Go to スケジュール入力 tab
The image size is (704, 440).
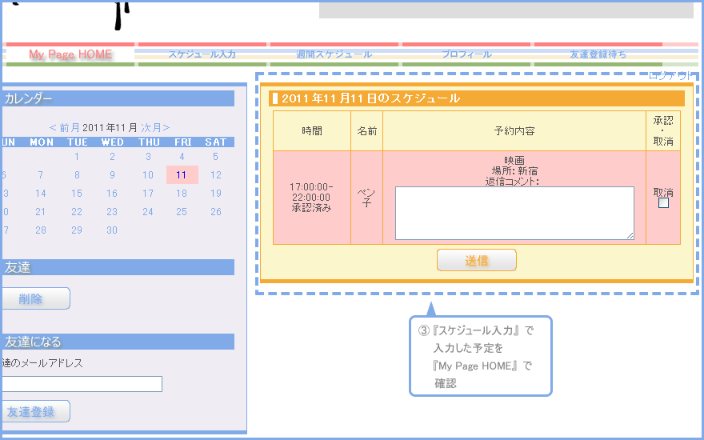(x=202, y=54)
